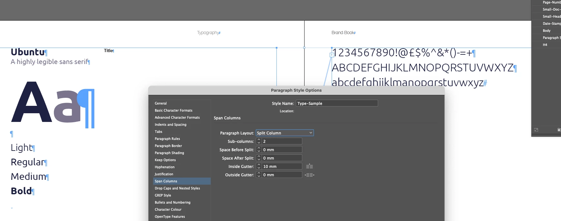The image size is (561, 221).
Task: Click the Space Before Split value field
Action: pos(282,150)
